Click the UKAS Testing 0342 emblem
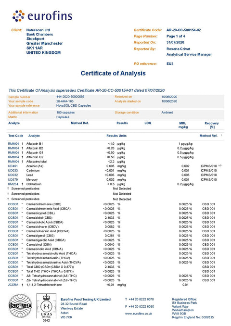 point(46,308)
